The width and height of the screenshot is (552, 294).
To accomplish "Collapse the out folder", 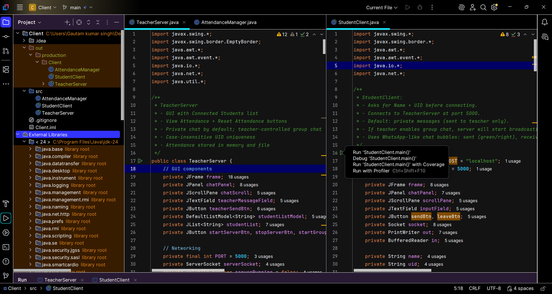I will [x=24, y=48].
